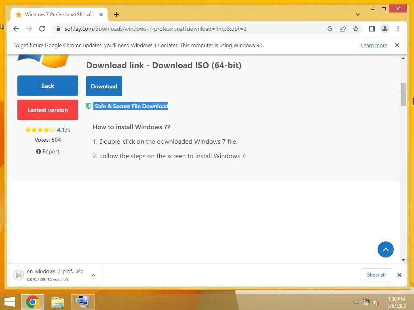Image resolution: width=414 pixels, height=310 pixels.
Task: Click the en_windows_7_prof iso download item
Action: 55,275
